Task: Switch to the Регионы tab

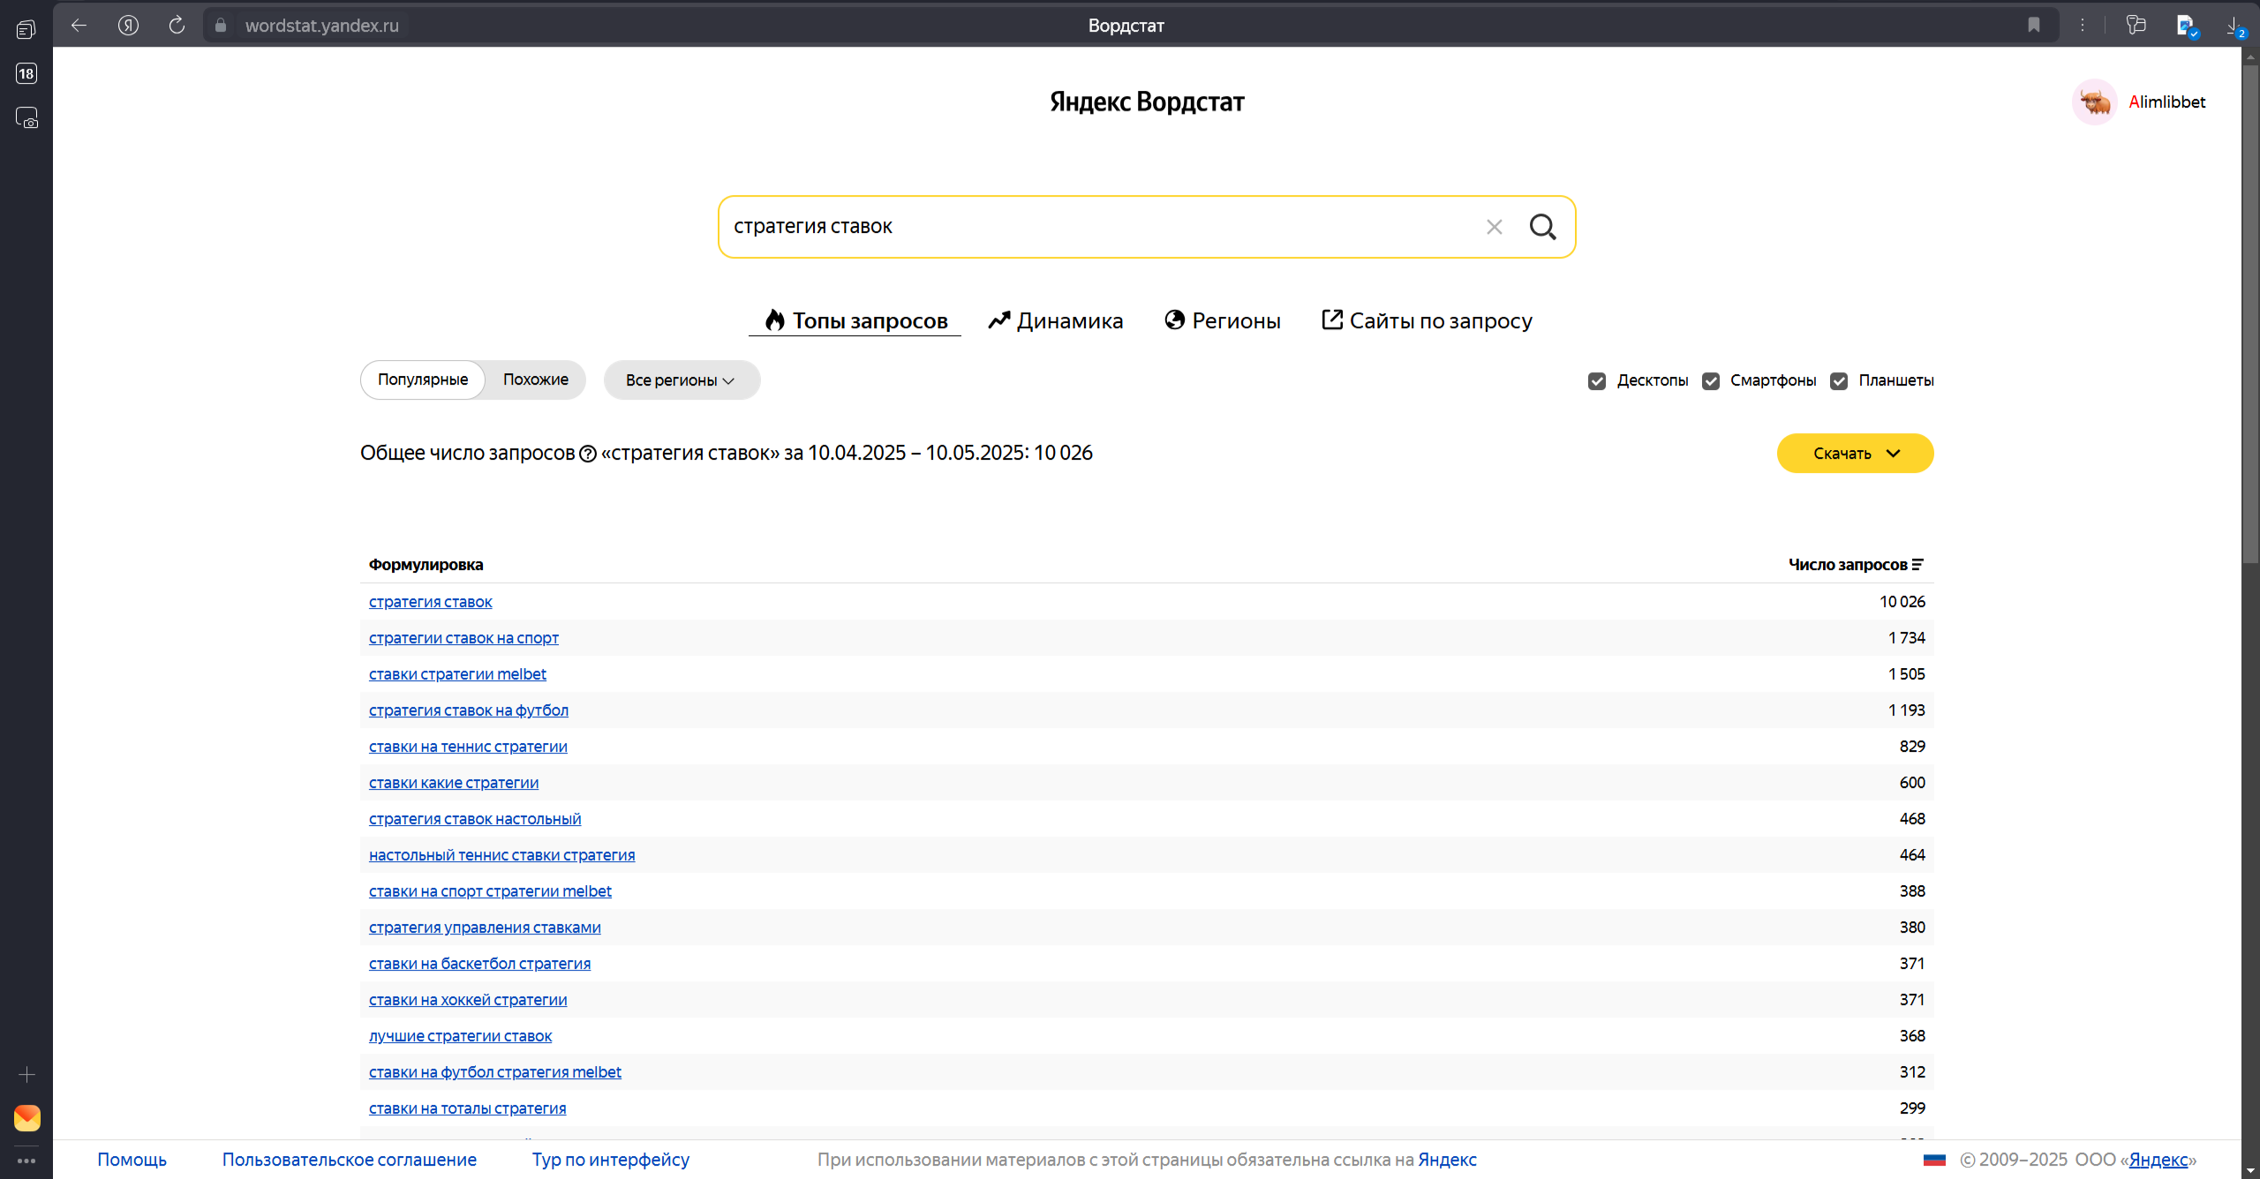Action: [x=1223, y=320]
